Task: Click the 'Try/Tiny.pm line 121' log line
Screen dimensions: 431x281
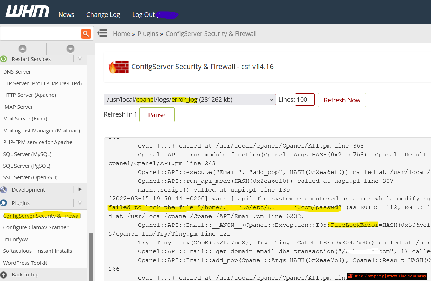Action: coord(169,234)
